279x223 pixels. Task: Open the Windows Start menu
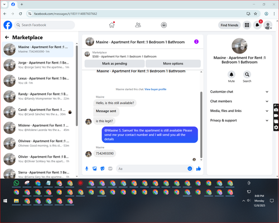click(5, 201)
